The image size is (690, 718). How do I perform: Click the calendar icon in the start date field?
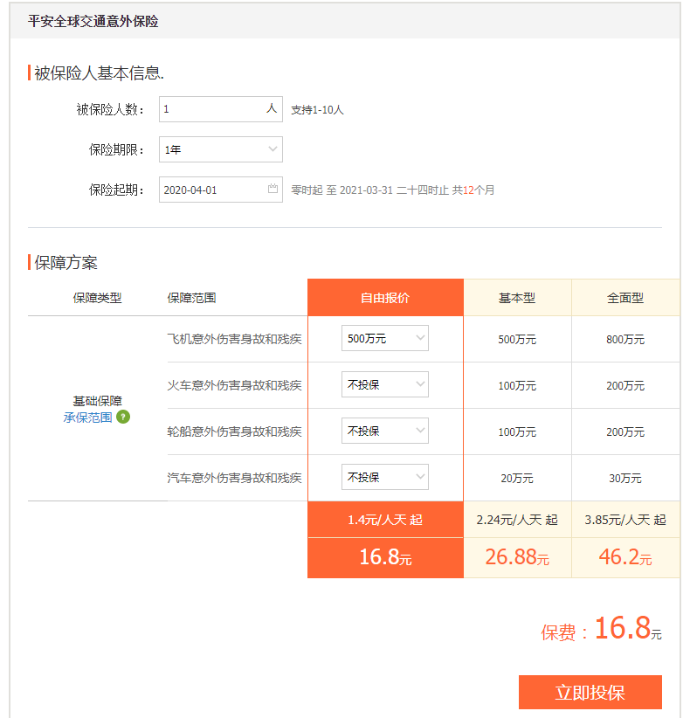[273, 188]
